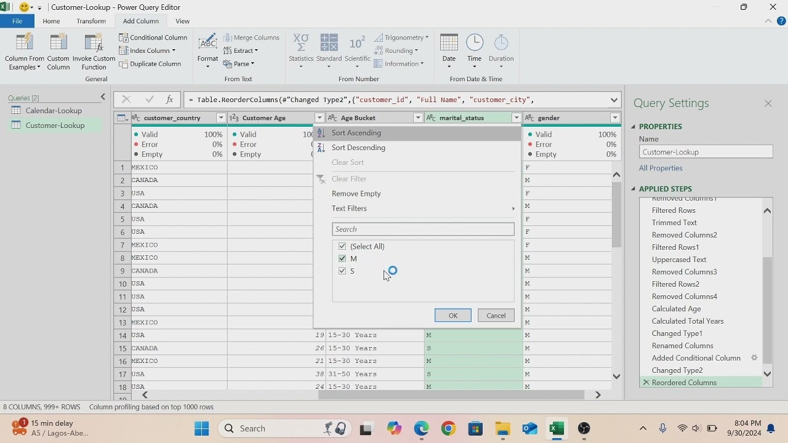This screenshot has width=788, height=443.
Task: Open Statistics dropdown in ribbon
Action: (x=301, y=52)
